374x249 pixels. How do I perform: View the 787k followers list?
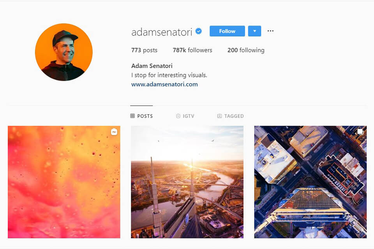point(192,50)
